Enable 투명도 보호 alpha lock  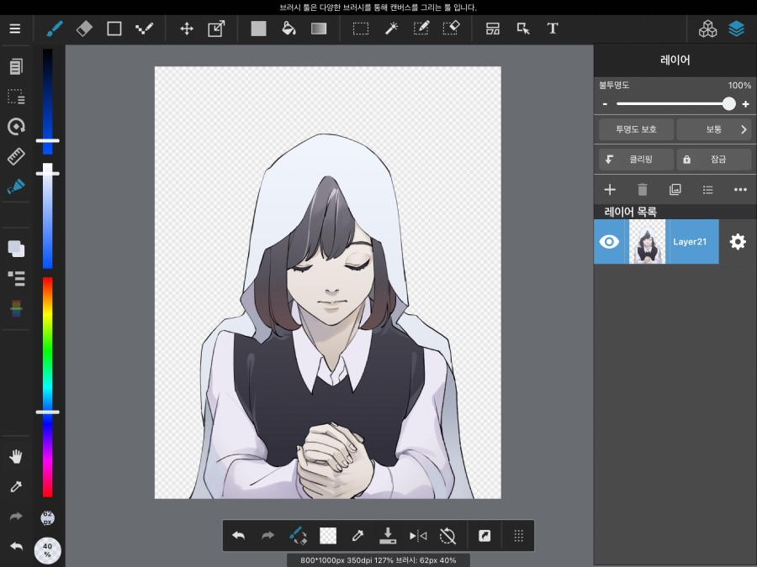click(636, 129)
